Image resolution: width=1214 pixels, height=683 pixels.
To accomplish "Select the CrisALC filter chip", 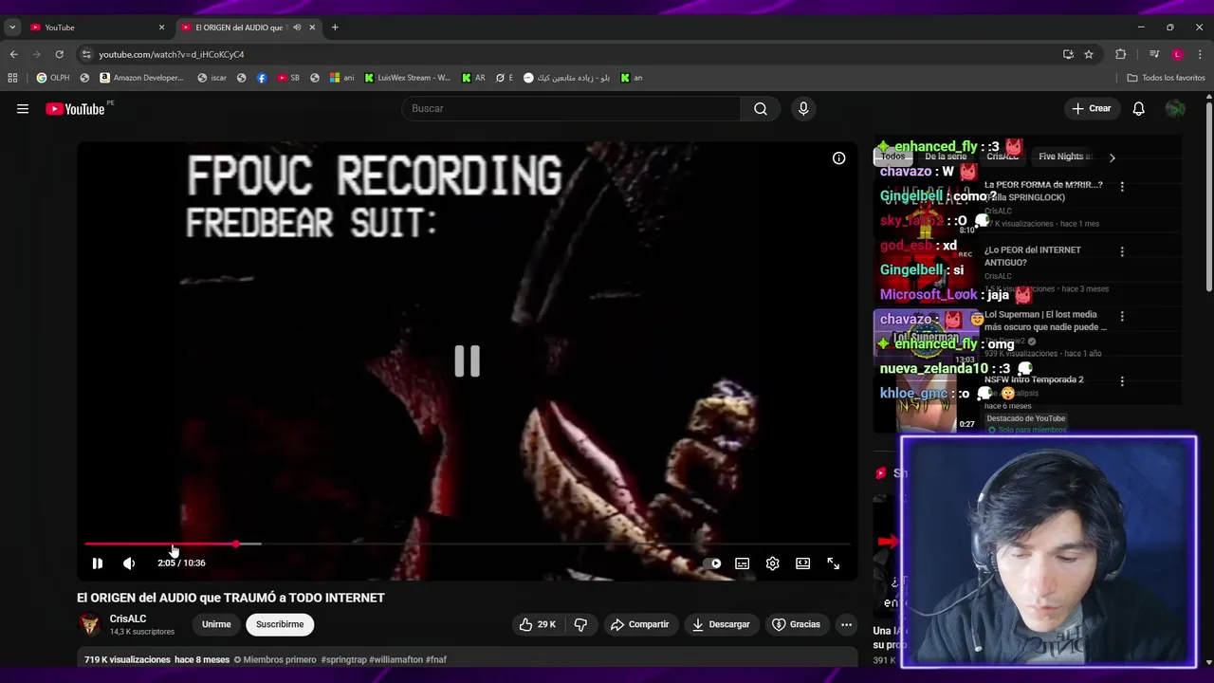I will [x=1002, y=157].
